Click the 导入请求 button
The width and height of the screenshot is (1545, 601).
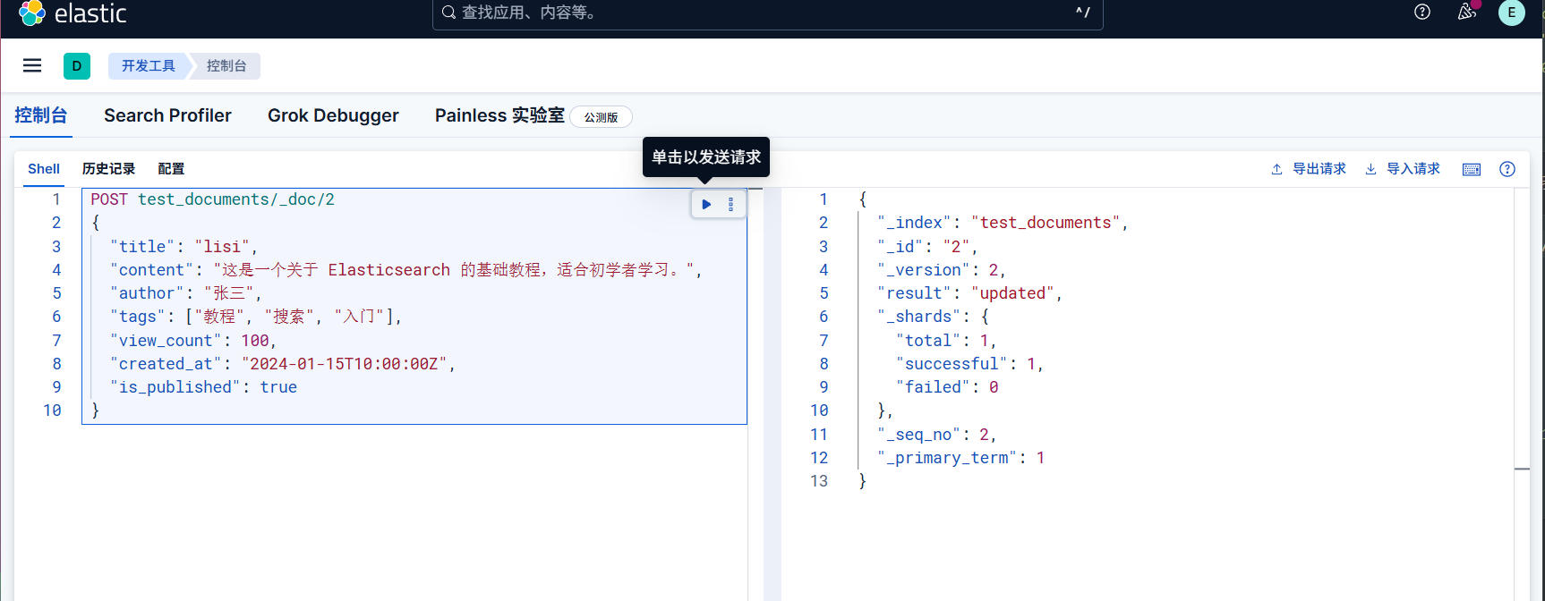(x=1403, y=169)
